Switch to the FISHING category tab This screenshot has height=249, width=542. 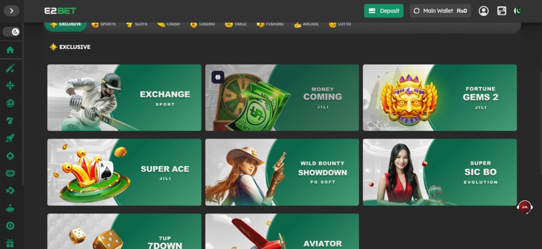tap(270, 24)
